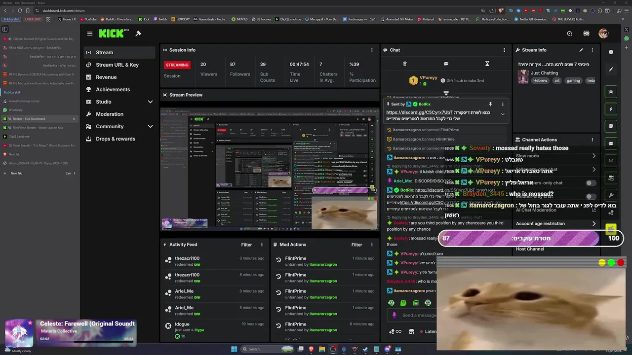Open Stream info three-dot menu
Viewport: 632px width, 355px height.
[592, 50]
